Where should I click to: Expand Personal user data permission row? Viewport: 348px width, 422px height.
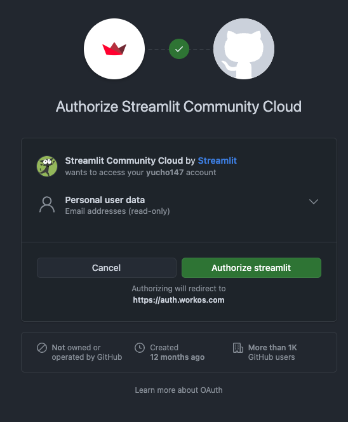coord(179,206)
